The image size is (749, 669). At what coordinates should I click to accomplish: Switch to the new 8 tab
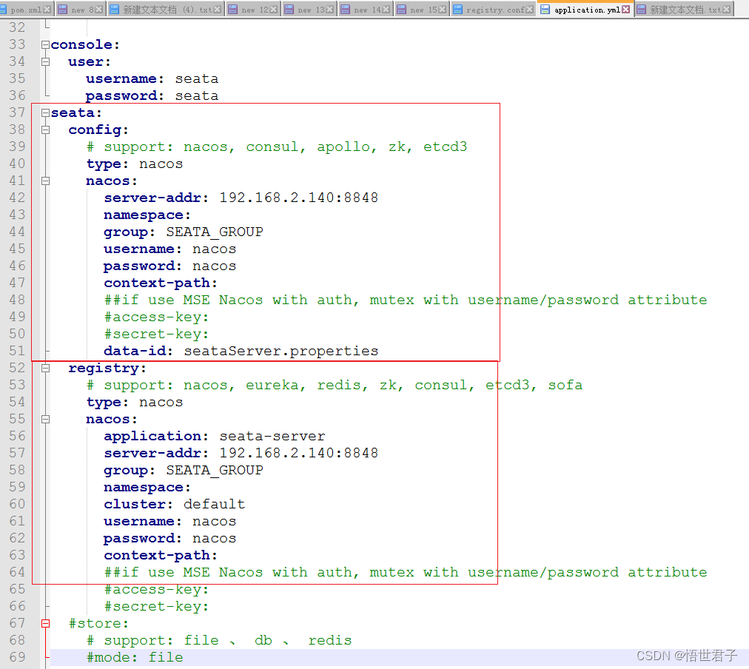click(80, 10)
